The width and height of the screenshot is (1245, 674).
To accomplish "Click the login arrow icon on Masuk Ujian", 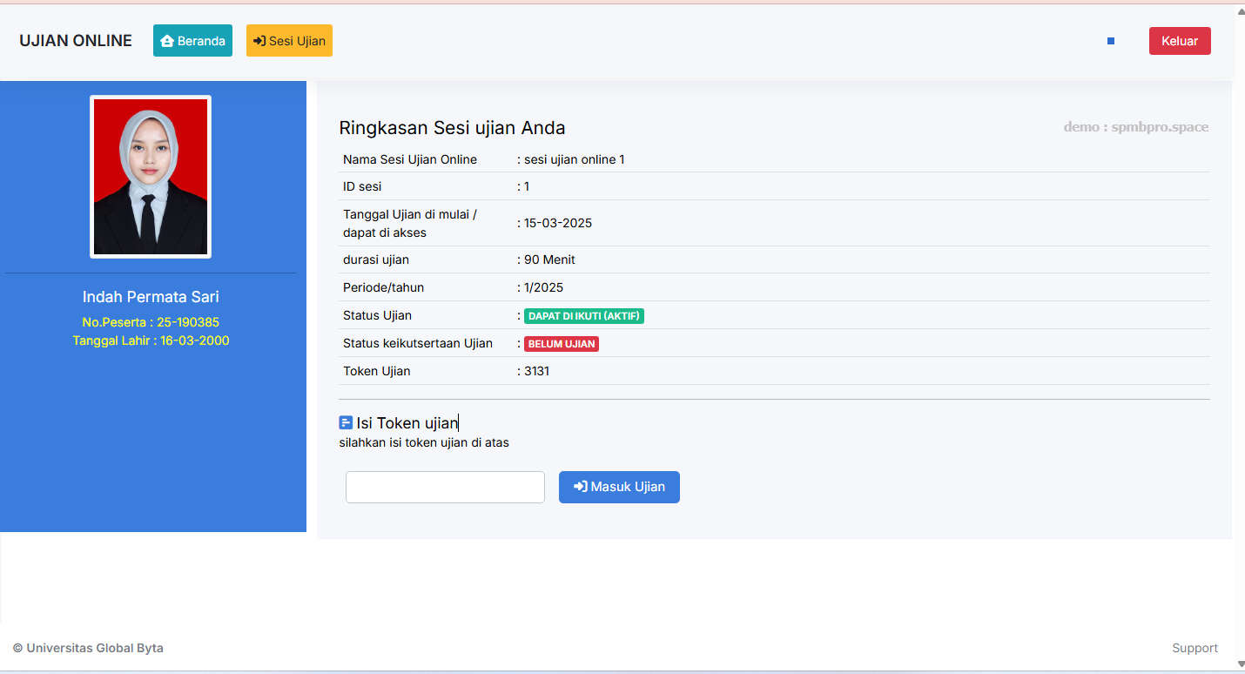I will (580, 487).
